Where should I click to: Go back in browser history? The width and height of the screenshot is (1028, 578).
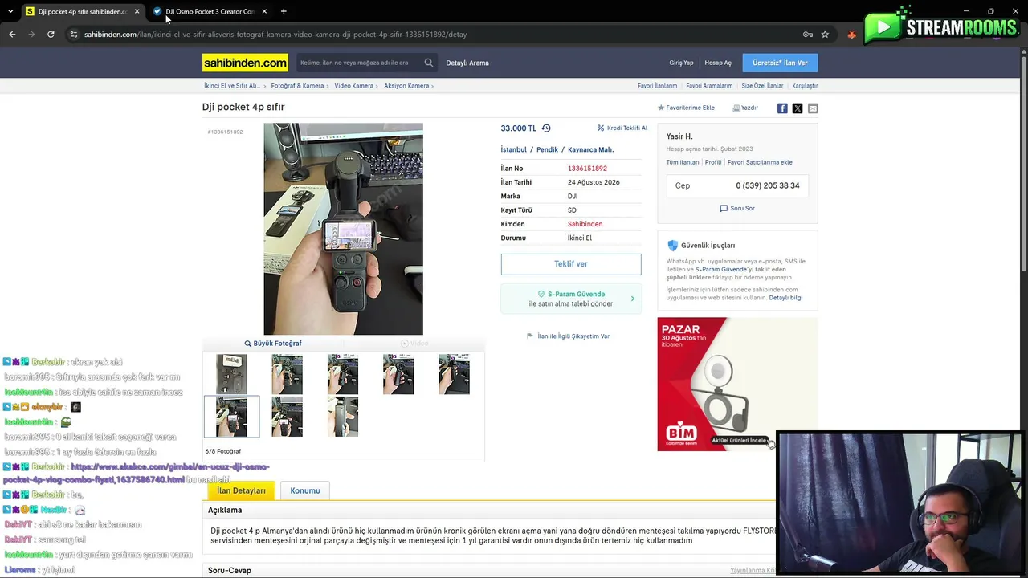tap(12, 35)
